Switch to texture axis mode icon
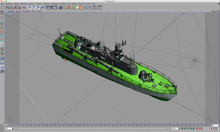The image size is (220, 132). coord(2,53)
